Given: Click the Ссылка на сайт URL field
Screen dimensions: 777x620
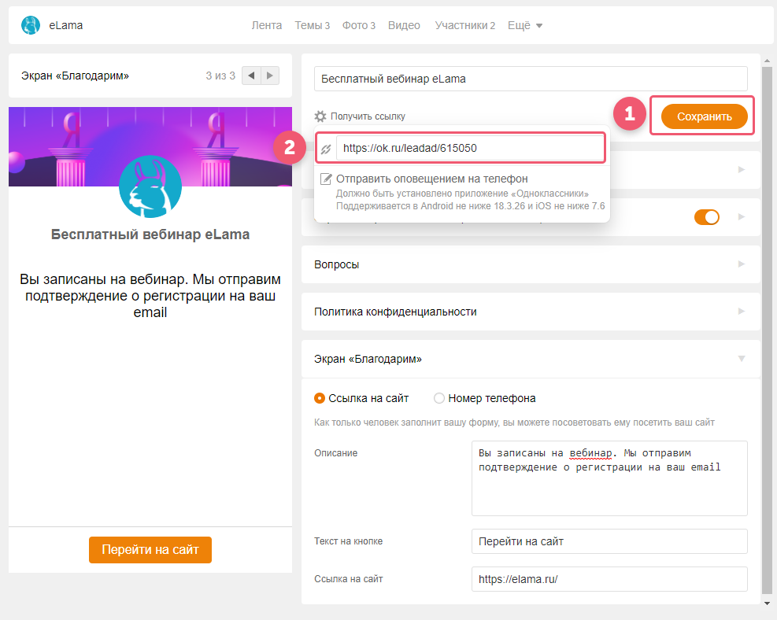Looking at the screenshot, I should [x=609, y=579].
